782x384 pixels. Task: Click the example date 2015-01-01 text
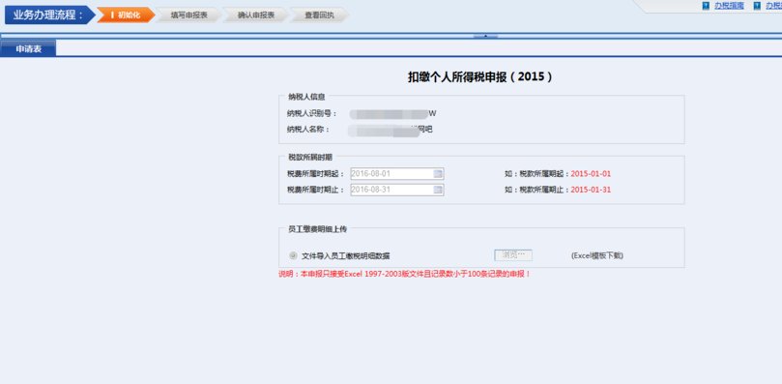(x=591, y=174)
